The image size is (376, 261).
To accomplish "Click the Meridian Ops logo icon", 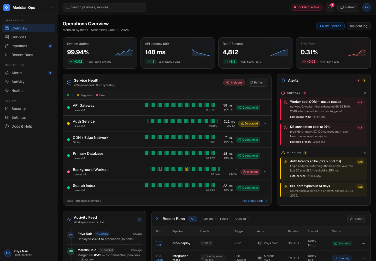I will (7, 8).
